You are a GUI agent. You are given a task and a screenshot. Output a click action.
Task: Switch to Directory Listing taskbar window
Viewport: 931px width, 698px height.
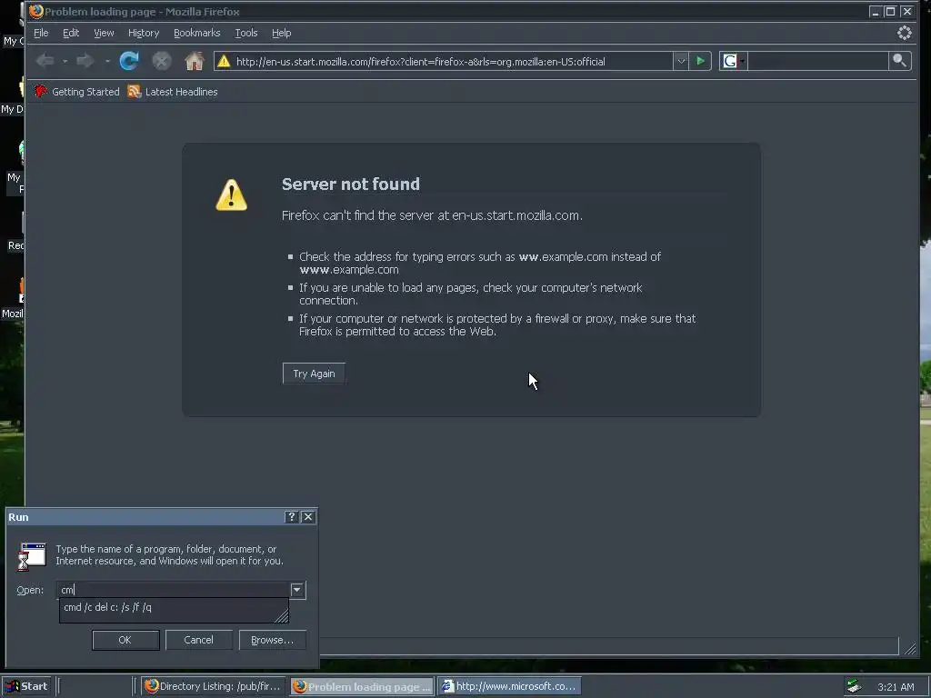(x=213, y=686)
